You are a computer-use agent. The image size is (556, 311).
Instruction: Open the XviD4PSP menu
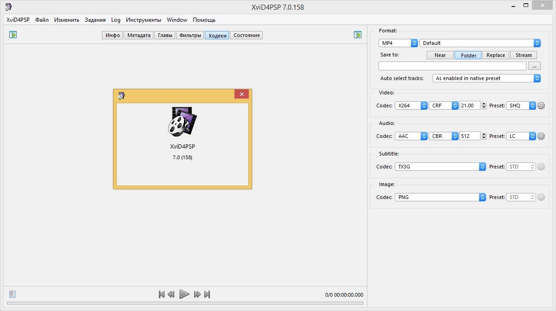tap(18, 20)
